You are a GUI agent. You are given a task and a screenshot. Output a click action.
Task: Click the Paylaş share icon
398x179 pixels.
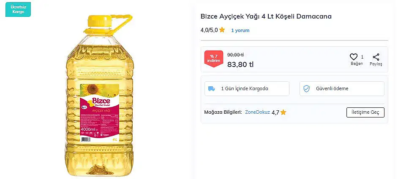point(376,57)
